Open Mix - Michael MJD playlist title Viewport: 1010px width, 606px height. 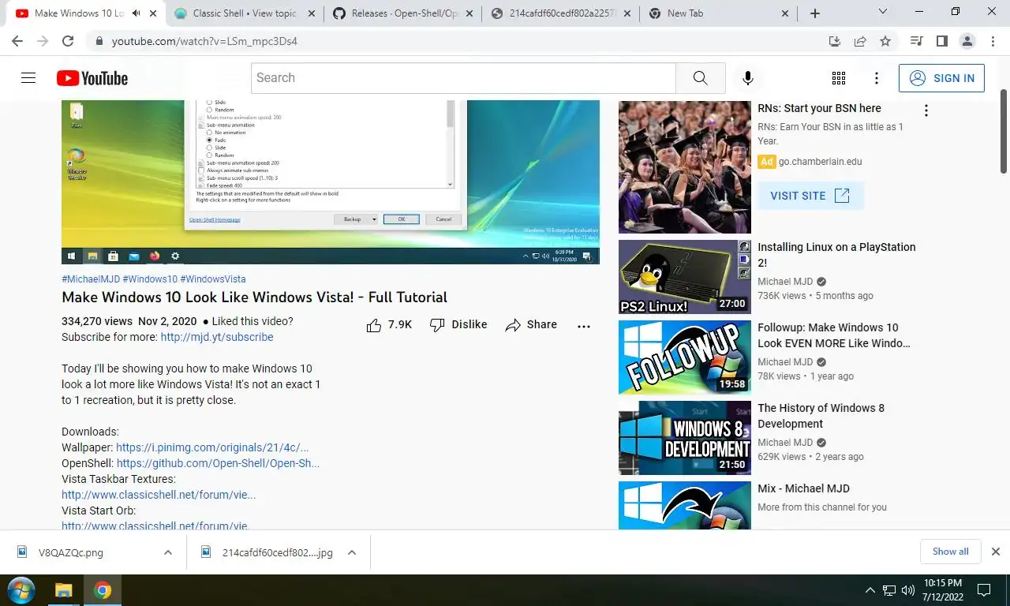click(x=803, y=488)
